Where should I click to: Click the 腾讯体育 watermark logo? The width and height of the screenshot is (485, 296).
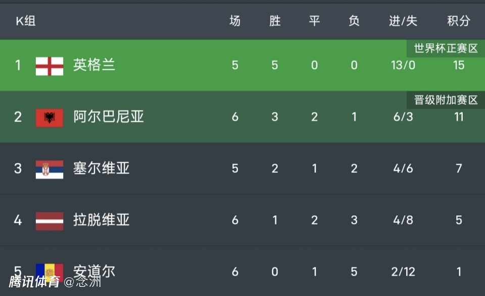[x=34, y=282]
